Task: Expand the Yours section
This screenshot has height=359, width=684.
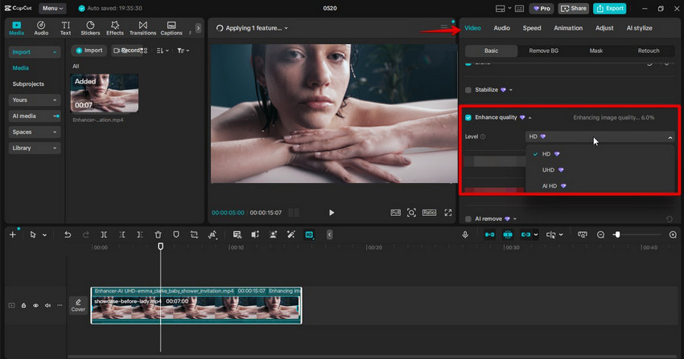Action: coord(34,100)
